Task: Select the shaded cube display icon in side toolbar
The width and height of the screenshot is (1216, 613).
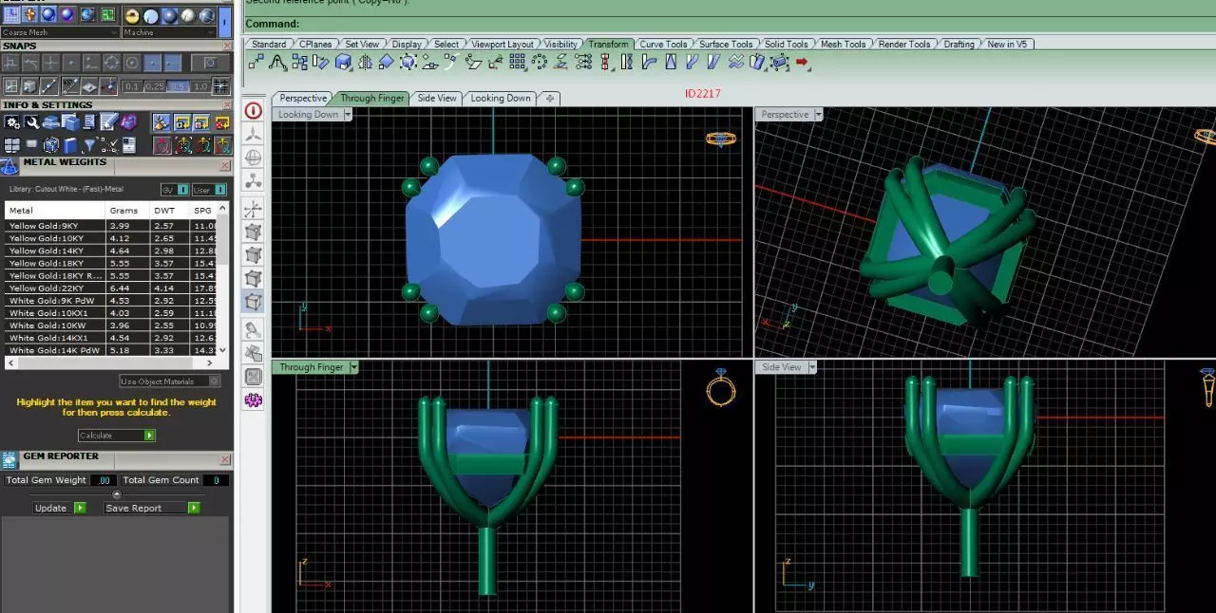Action: 254,303
